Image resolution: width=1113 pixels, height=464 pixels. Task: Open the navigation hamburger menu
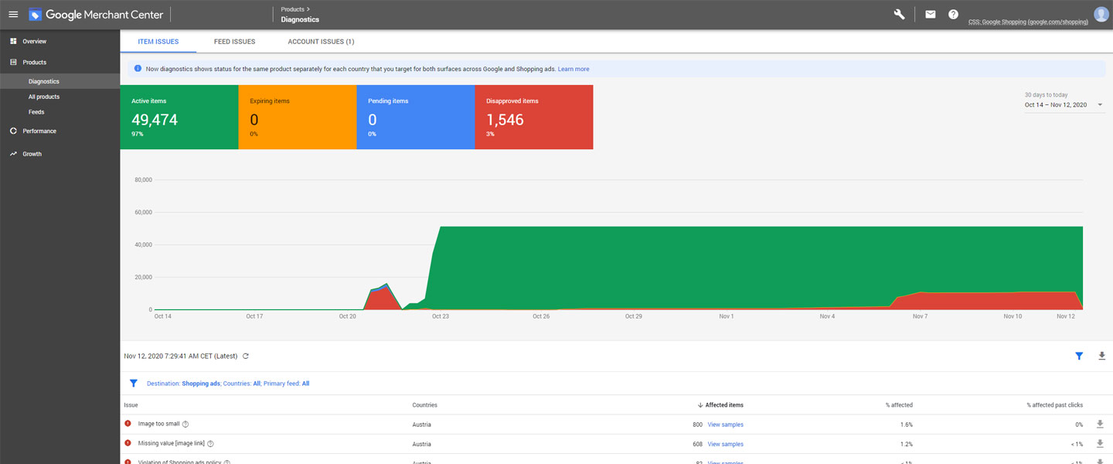click(x=13, y=14)
